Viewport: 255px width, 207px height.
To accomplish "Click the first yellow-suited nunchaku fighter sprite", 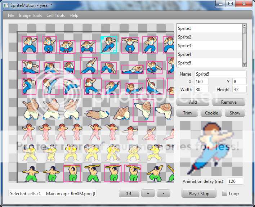I will coord(29,153).
